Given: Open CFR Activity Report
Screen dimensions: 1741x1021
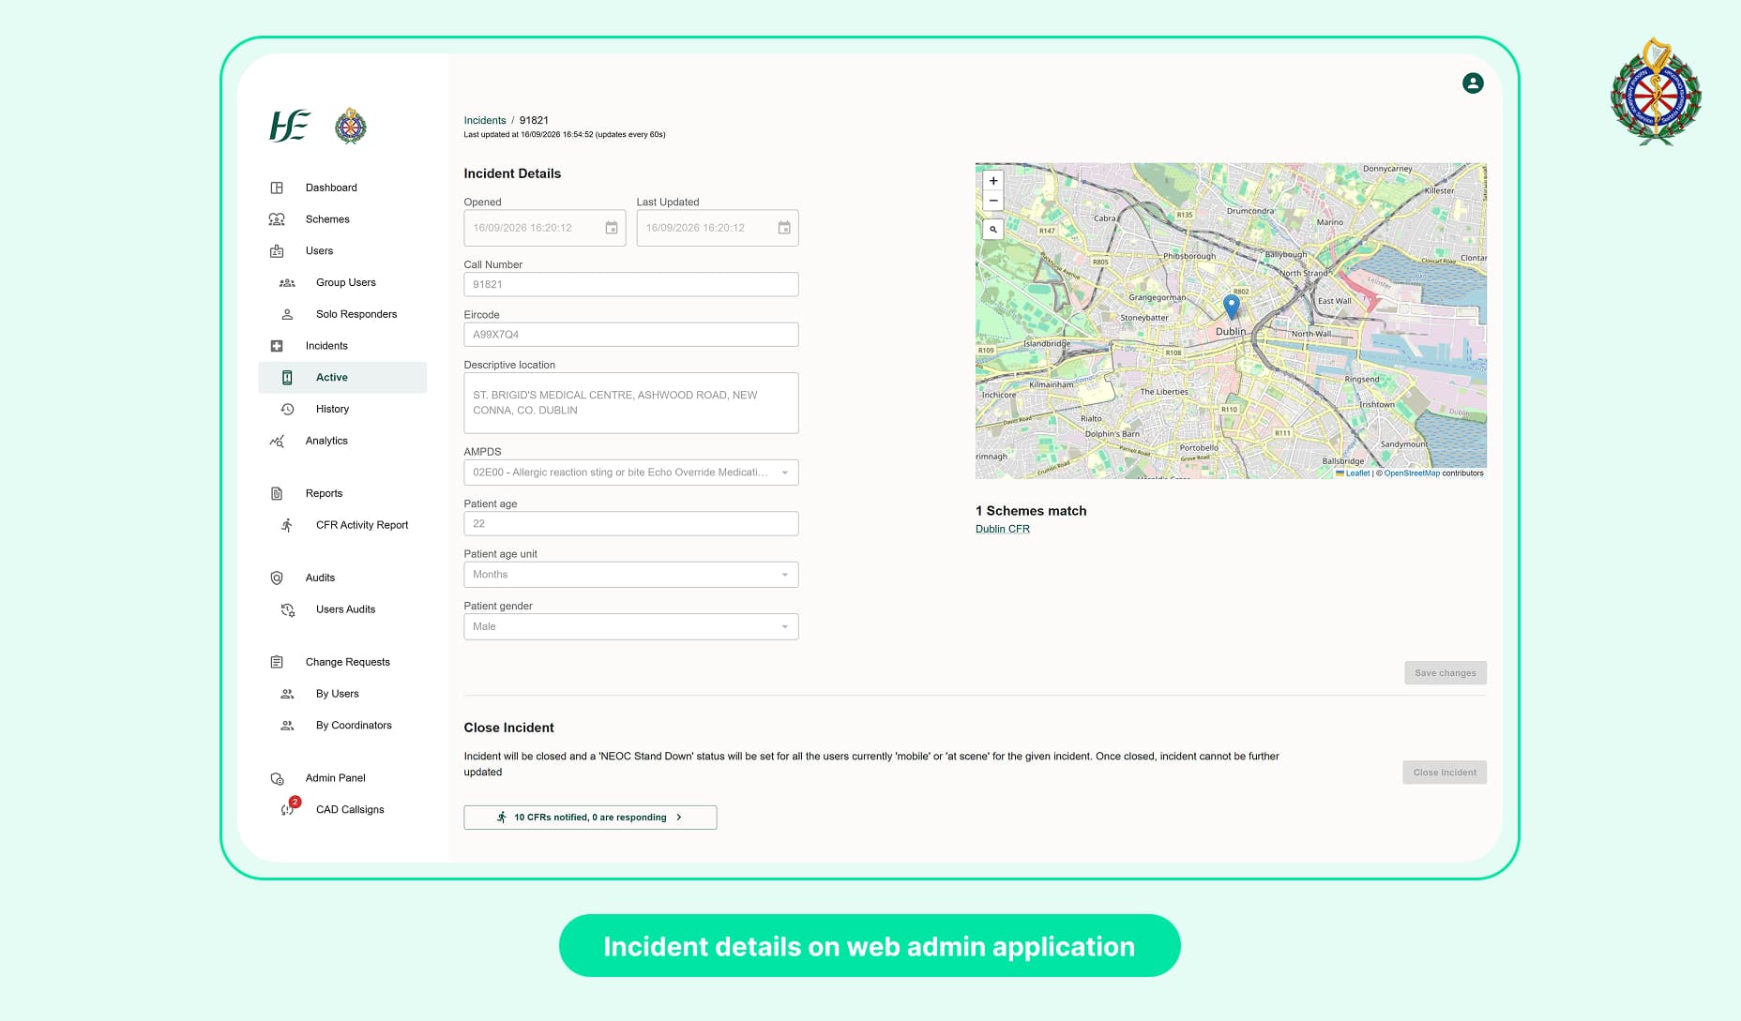Looking at the screenshot, I should pyautogui.click(x=362, y=525).
